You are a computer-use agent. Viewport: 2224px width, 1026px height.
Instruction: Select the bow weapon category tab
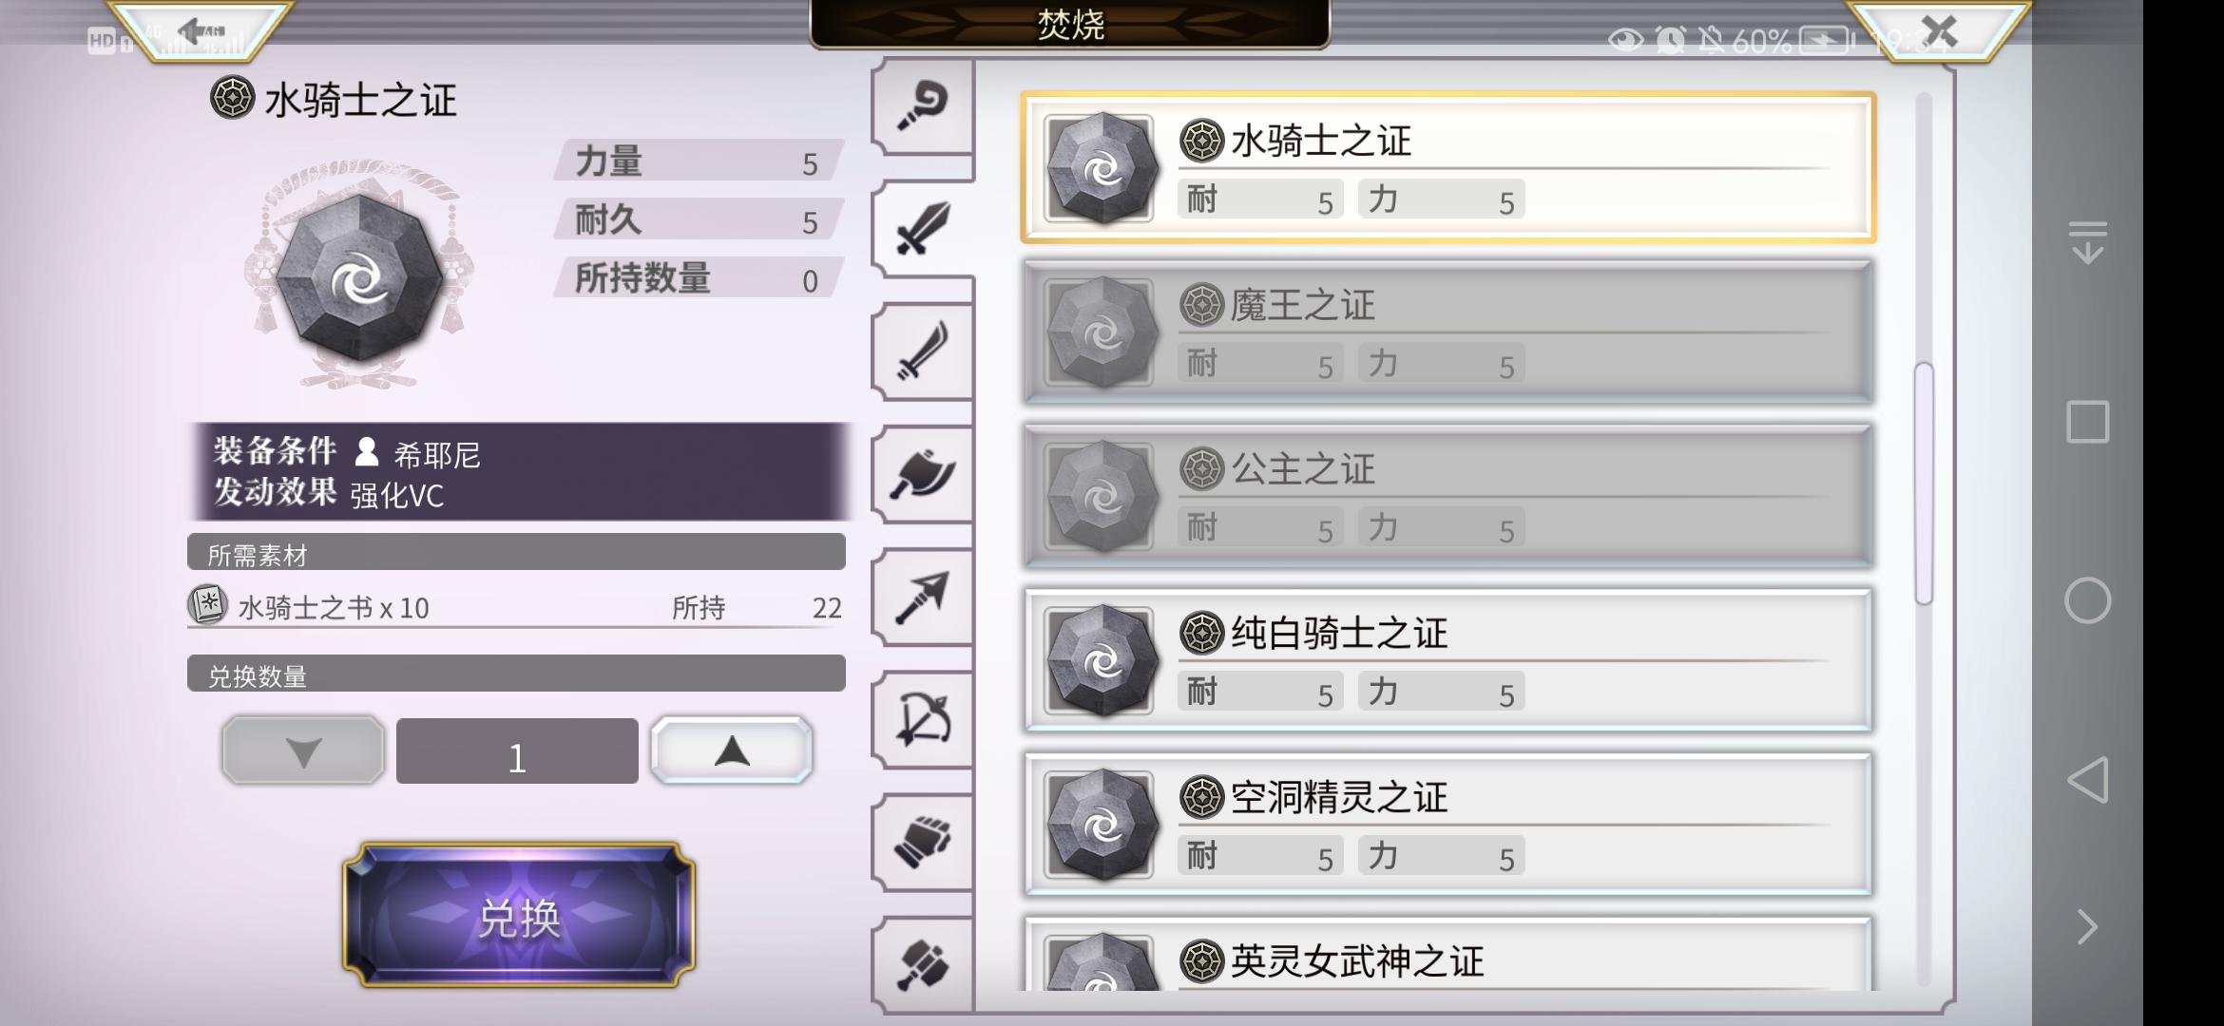point(922,719)
